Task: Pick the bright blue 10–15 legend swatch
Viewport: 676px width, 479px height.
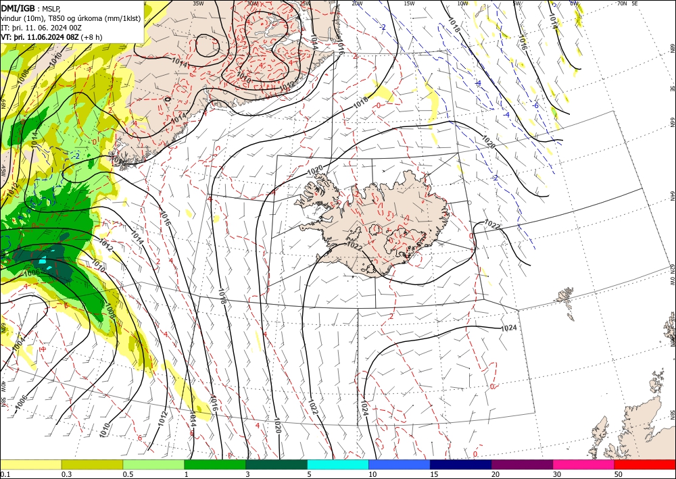Action: [400, 464]
